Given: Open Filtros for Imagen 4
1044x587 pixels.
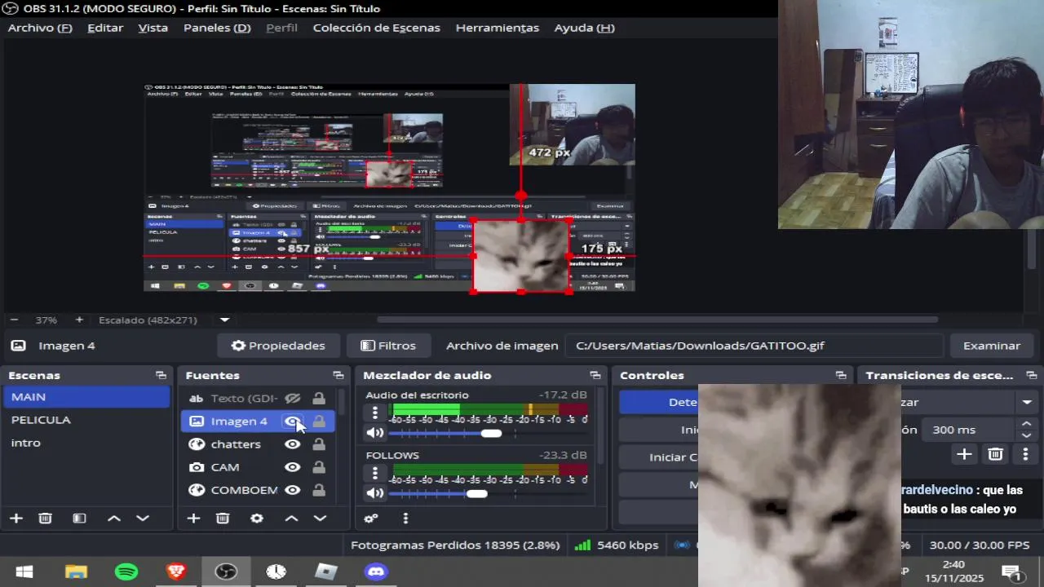Looking at the screenshot, I should [388, 346].
